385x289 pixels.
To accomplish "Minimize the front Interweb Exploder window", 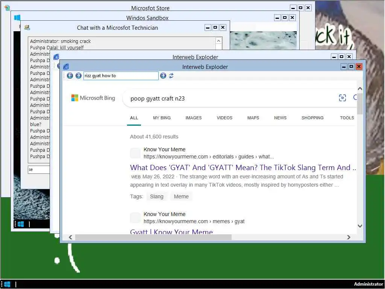I will [344, 67].
